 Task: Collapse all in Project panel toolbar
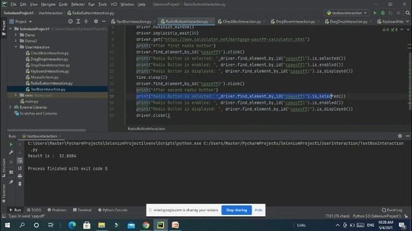click(86, 21)
